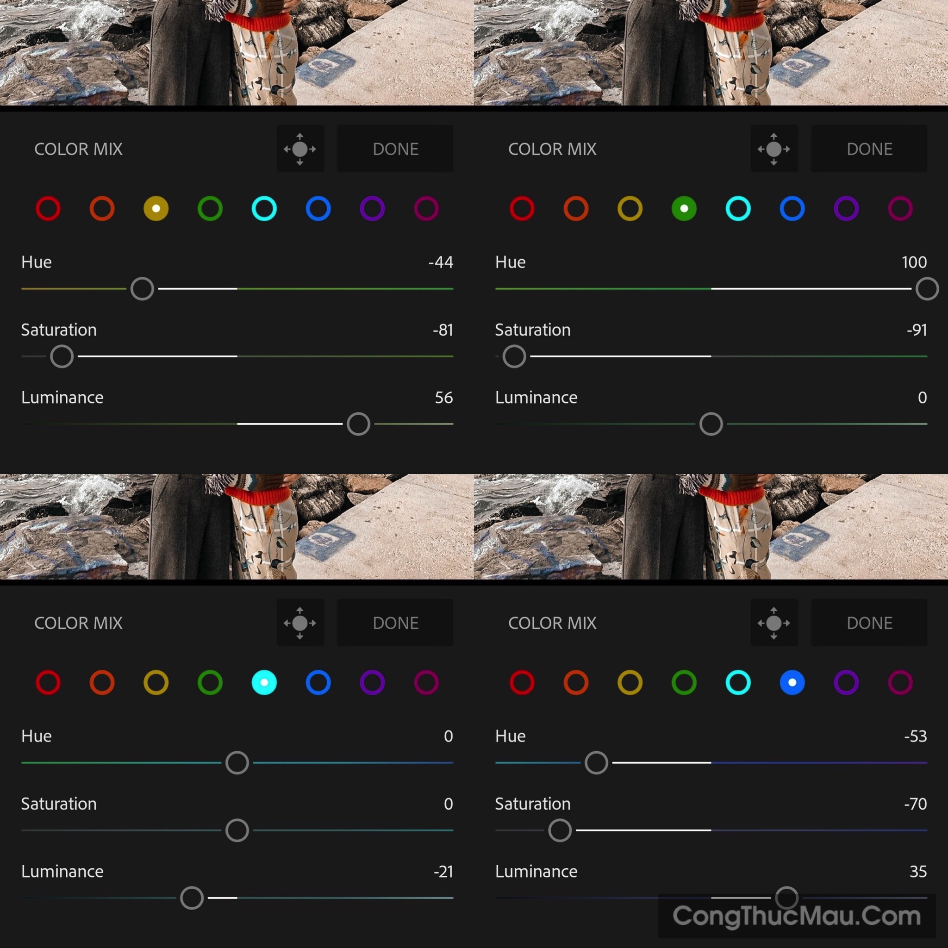
Task: Choose the selected yellow color in top-left panel
Action: coord(156,209)
